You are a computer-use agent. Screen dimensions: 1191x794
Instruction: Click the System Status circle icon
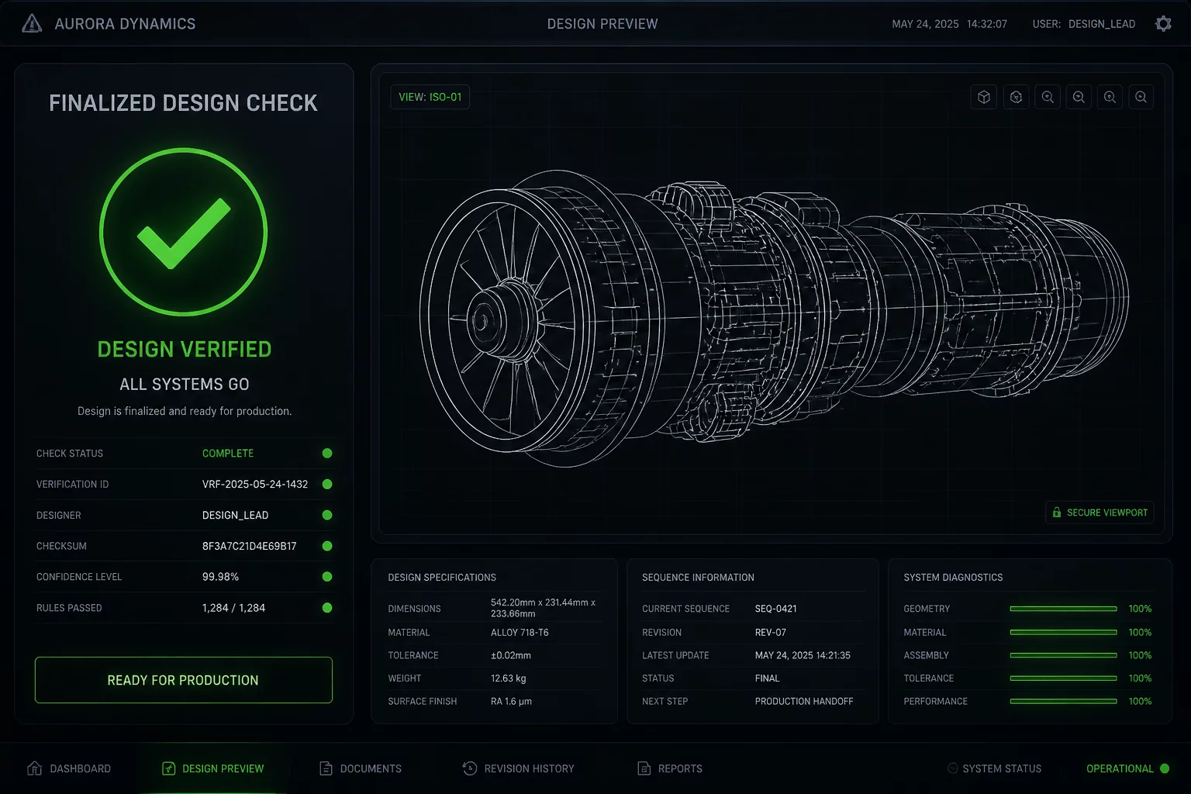[x=952, y=768]
